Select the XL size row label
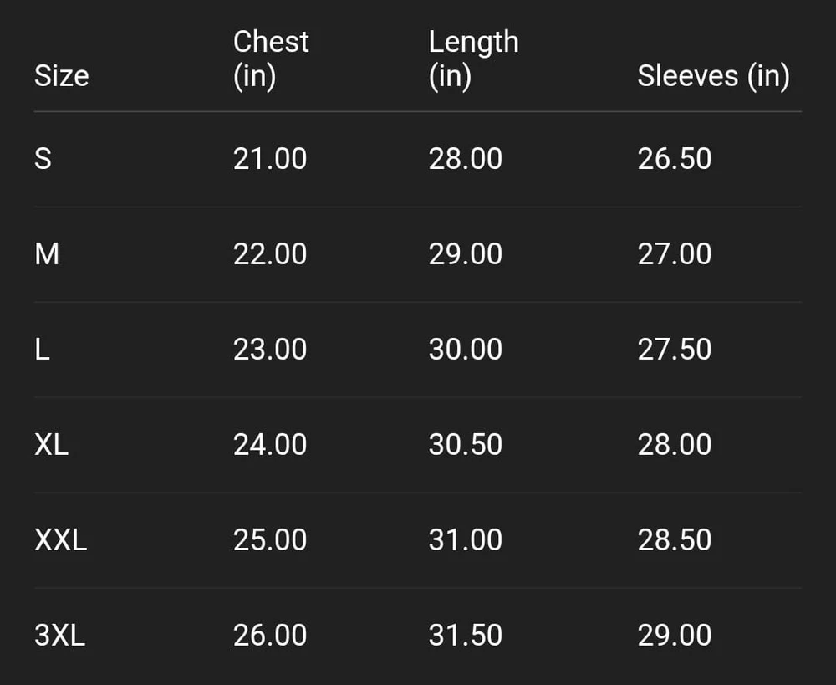Screen dimensions: 836x685 [51, 444]
